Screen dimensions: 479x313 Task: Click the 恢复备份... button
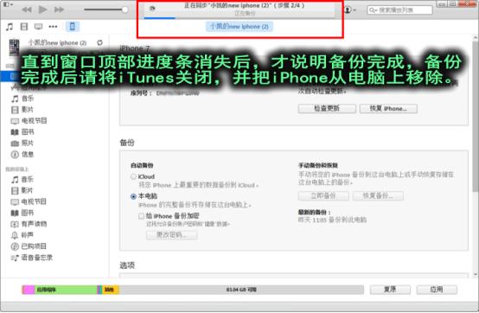coord(378,195)
